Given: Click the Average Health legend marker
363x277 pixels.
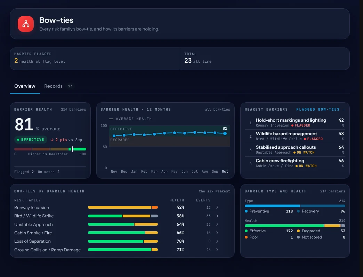Looking at the screenshot, I should tap(111, 119).
